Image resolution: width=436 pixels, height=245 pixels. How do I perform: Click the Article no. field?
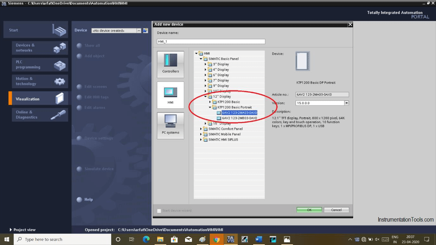pos(322,94)
